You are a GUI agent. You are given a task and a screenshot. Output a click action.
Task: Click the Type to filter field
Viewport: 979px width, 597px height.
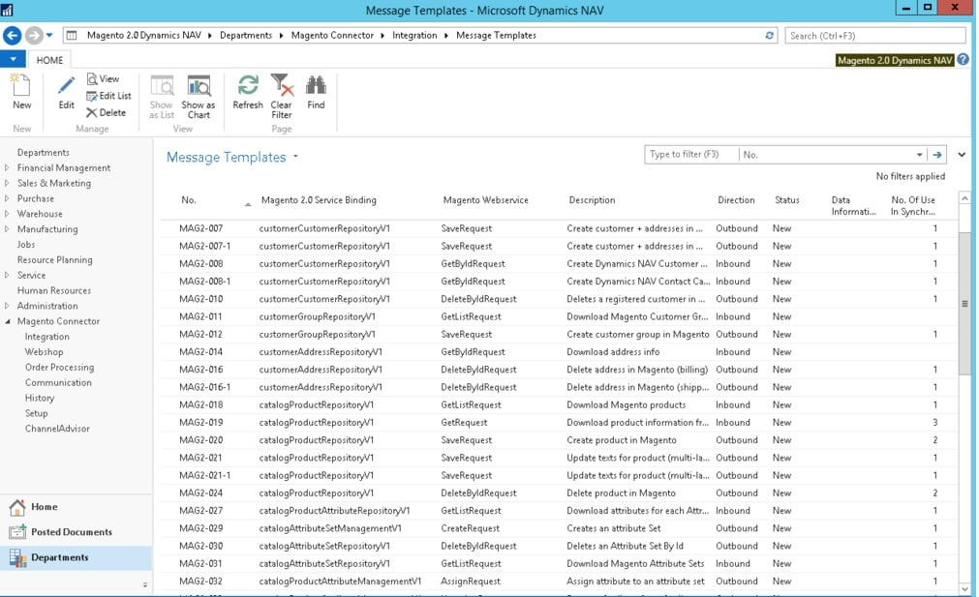pos(691,154)
